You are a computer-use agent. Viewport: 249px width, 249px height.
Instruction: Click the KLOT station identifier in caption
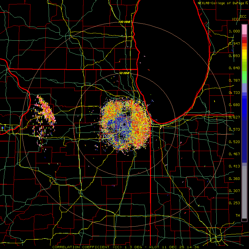click(x=154, y=247)
